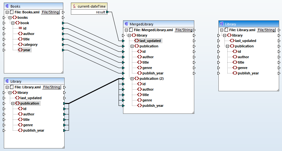Click the category output connector in Books
The height and width of the screenshot is (151, 282).
[x=63, y=45]
